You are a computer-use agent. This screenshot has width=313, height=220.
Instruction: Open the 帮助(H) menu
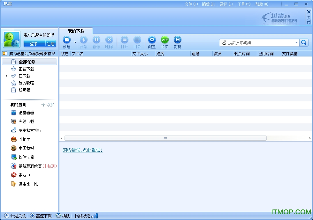[262, 4]
